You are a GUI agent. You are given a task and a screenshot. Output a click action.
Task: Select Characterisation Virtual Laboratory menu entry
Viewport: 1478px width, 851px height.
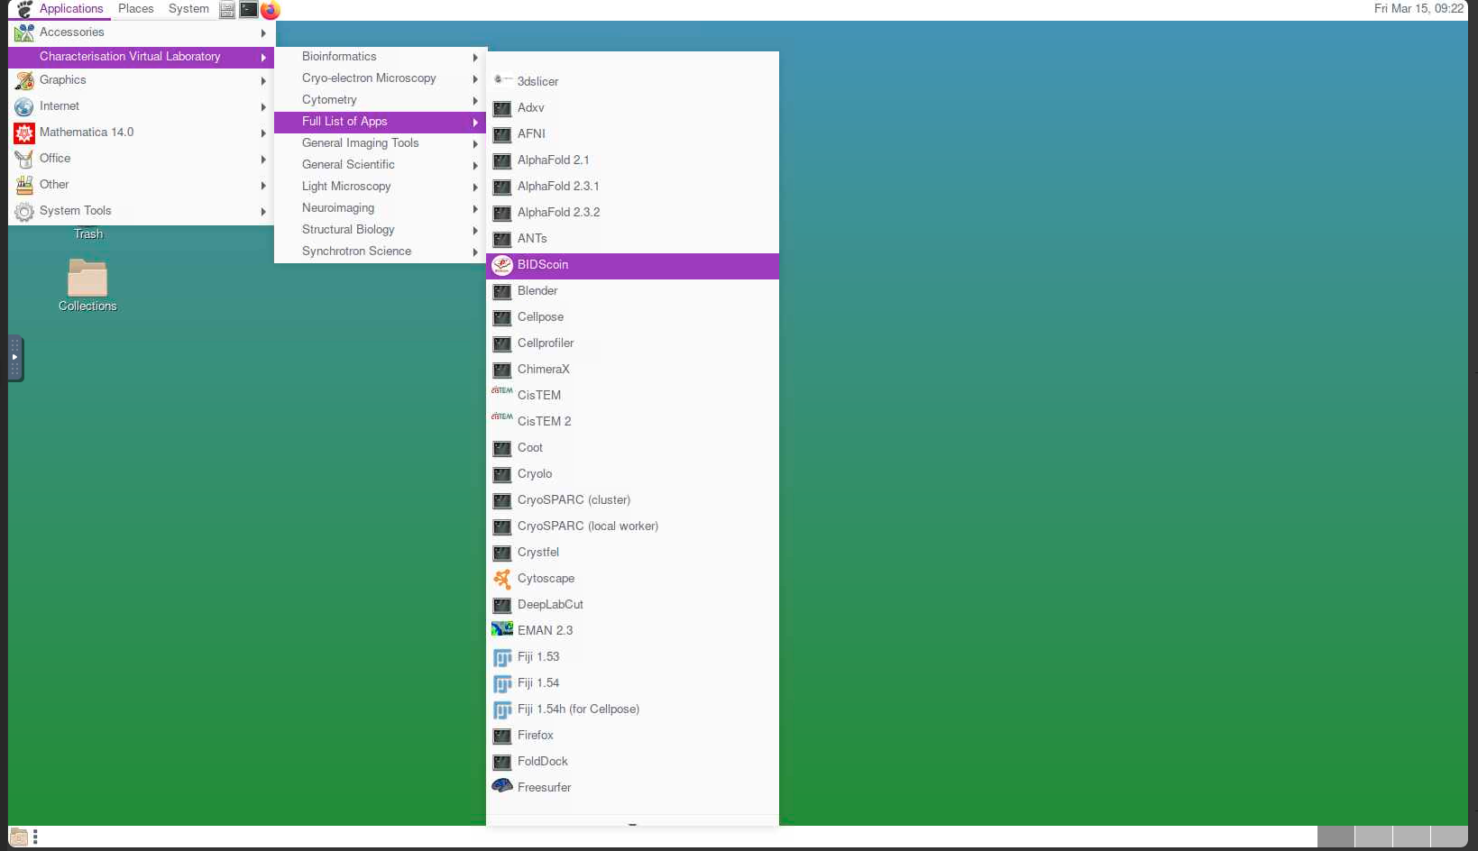141,57
